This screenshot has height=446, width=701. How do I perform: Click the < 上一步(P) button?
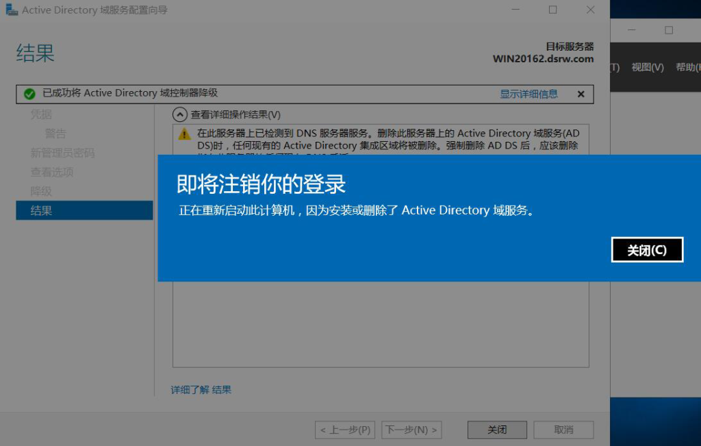pos(345,430)
